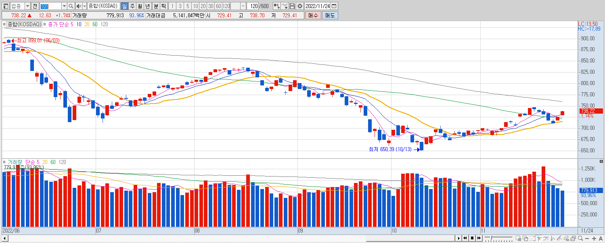Click the bar count field showing 120
Image resolution: width=605 pixels, height=243 pixels.
(253, 6)
